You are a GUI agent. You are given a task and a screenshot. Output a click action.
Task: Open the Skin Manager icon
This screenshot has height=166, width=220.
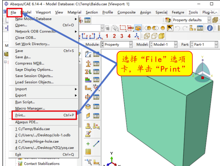[x=96, y=107]
